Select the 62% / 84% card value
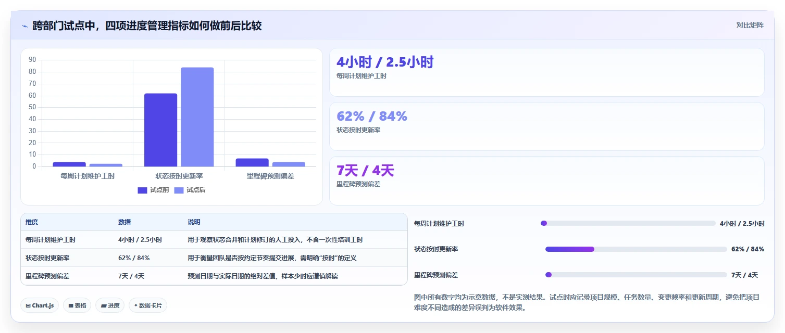Viewport: 785px width, 333px height. tap(372, 116)
